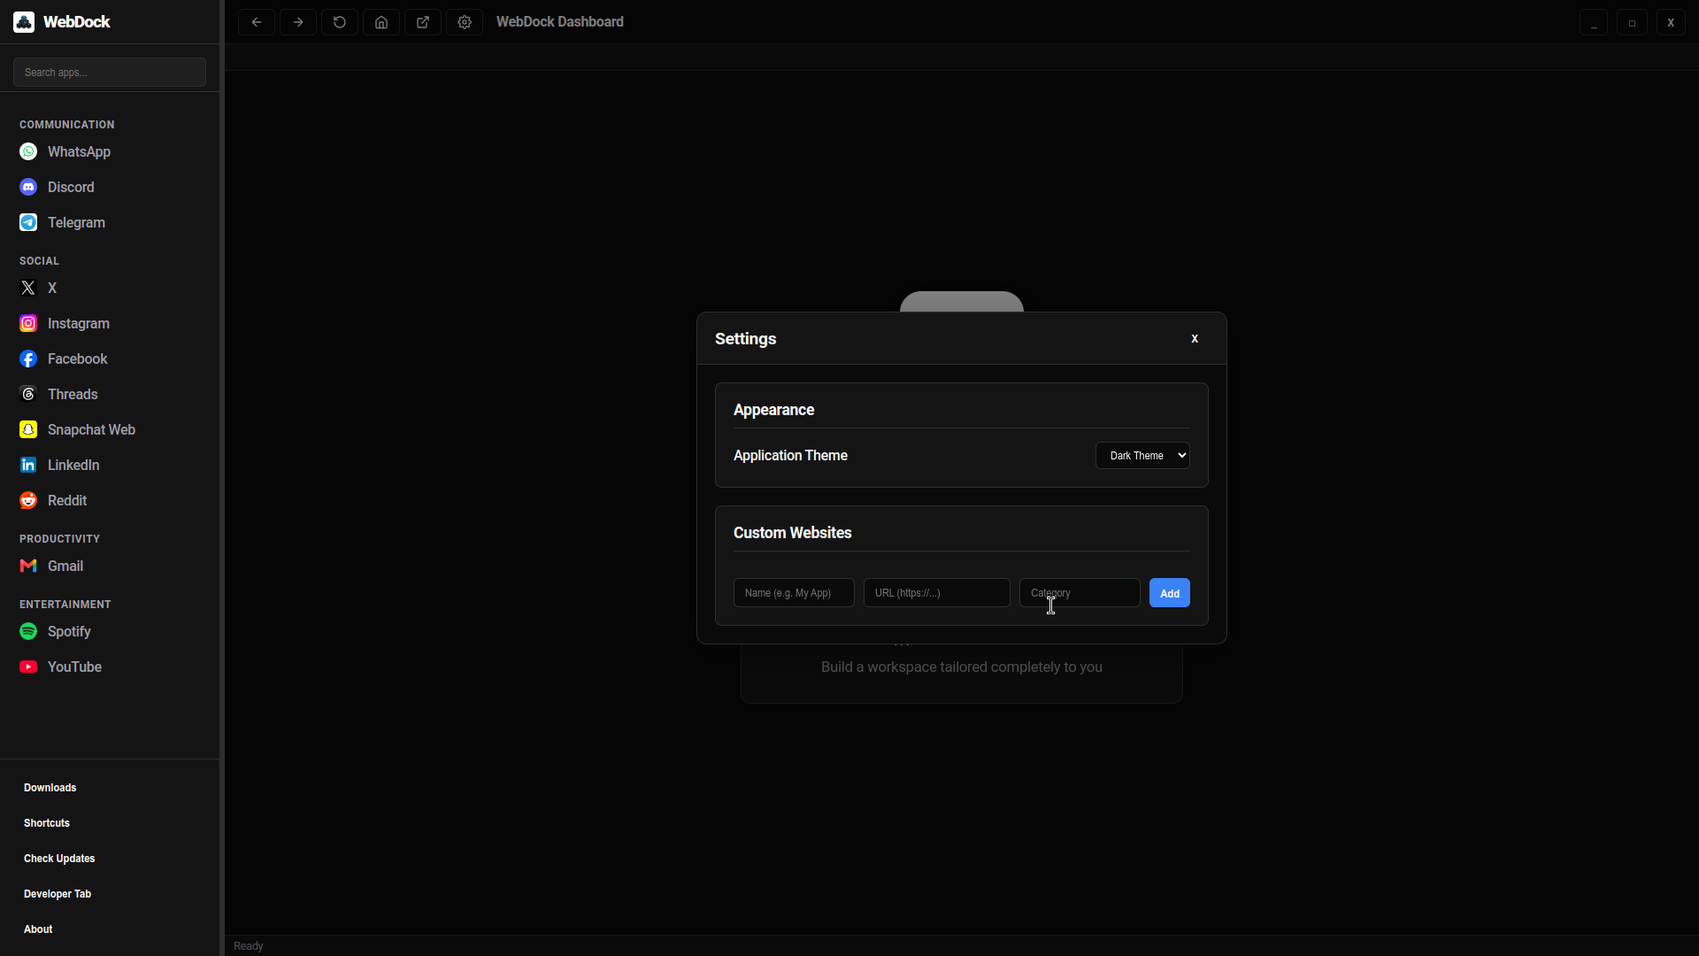Viewport: 1699px width, 956px height.
Task: Open the Developer Tab item
Action: [110, 894]
